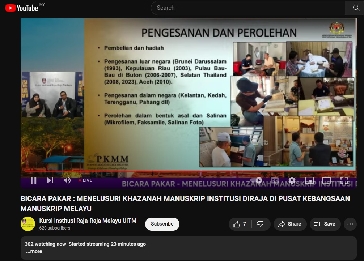Viewport: 364px width, 261px height.
Task: Open the three-dot more actions menu
Action: tap(350, 224)
